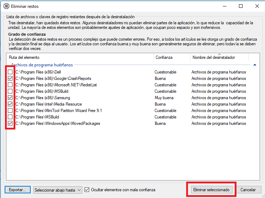Collapse the Archivos de programa huérfanos group

255,65
